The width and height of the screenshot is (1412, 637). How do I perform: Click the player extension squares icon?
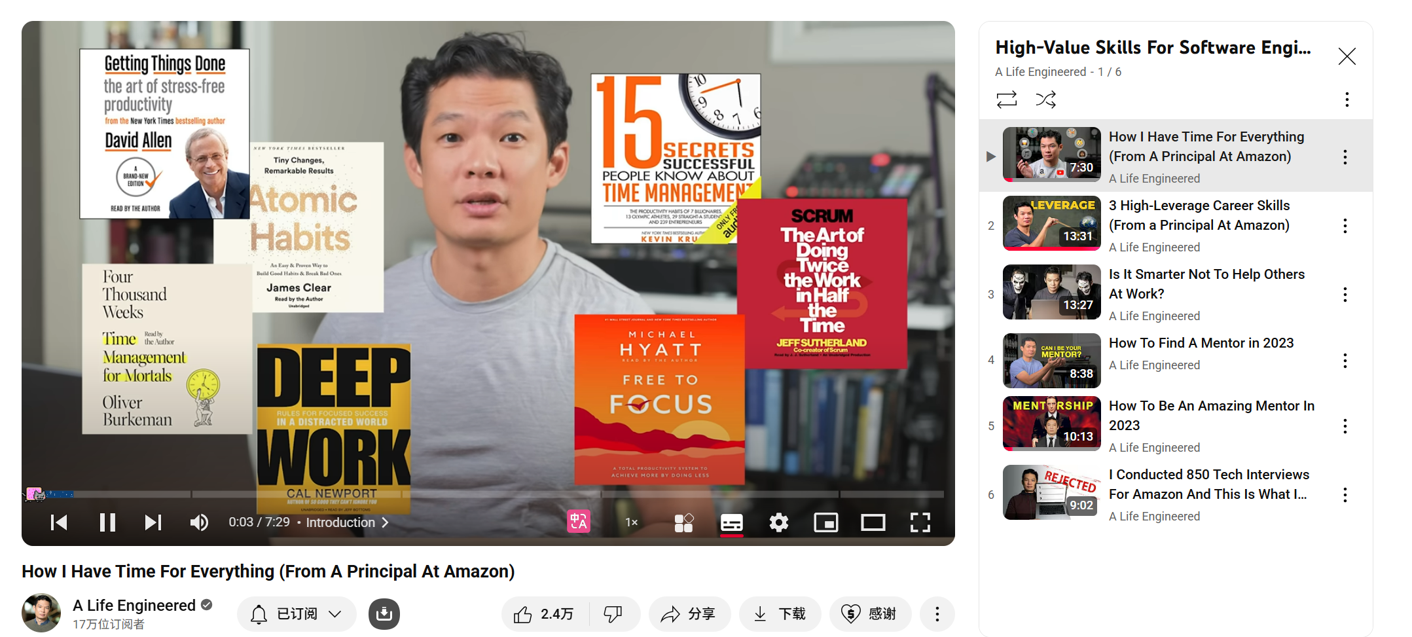tap(683, 522)
